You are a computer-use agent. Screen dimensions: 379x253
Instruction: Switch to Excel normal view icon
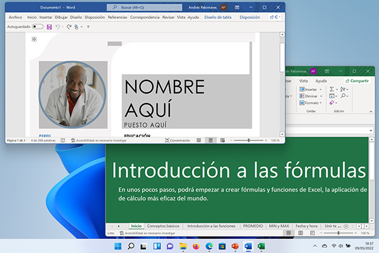pos(289,233)
